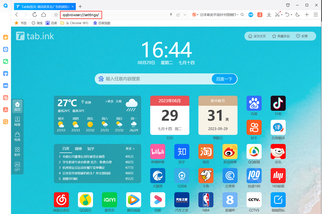
Task: Switch hot list to the 知乎 tab
Action: tap(91, 149)
